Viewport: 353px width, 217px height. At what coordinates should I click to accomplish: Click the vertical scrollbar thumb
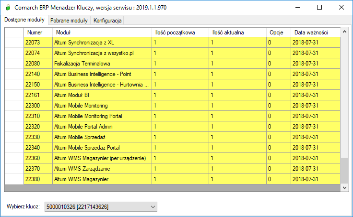tap(344, 171)
